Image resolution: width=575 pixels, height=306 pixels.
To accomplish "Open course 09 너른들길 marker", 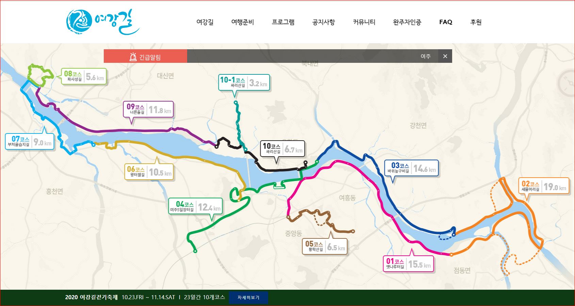I will (x=148, y=109).
